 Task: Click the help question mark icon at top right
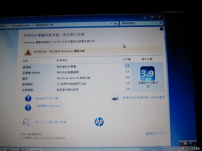(x=162, y=29)
